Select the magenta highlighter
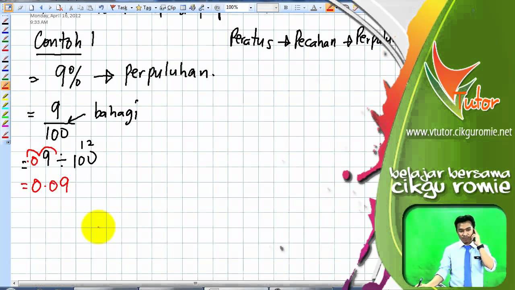 pos(5,123)
